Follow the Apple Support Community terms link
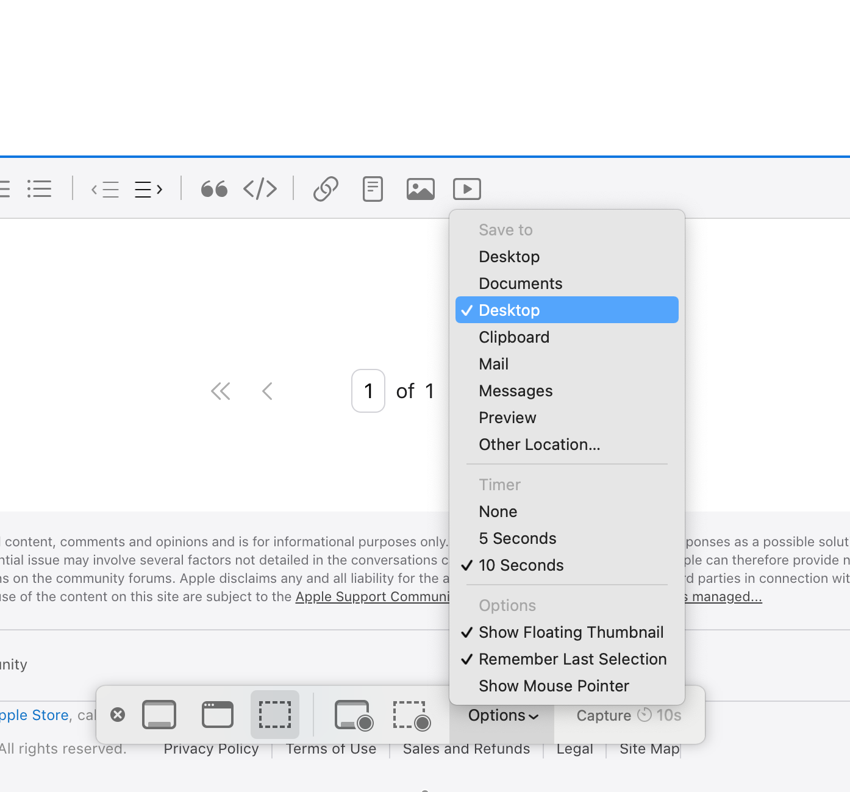 (373, 596)
